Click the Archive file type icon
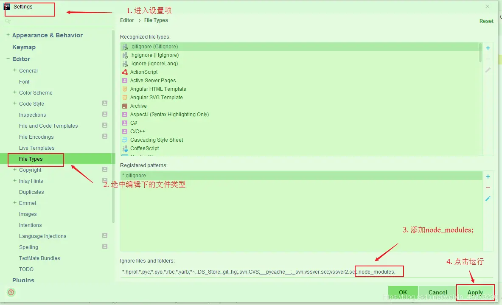Viewport: 502px width, 305px height. pyautogui.click(x=125, y=106)
